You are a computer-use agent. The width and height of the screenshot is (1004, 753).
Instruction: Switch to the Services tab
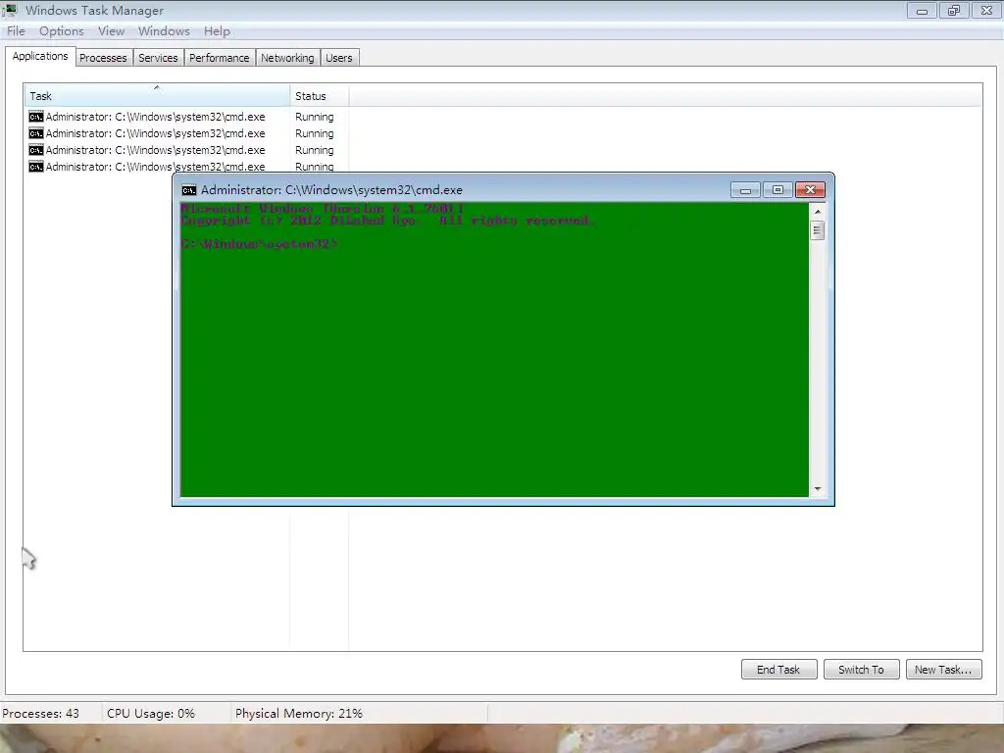point(158,58)
